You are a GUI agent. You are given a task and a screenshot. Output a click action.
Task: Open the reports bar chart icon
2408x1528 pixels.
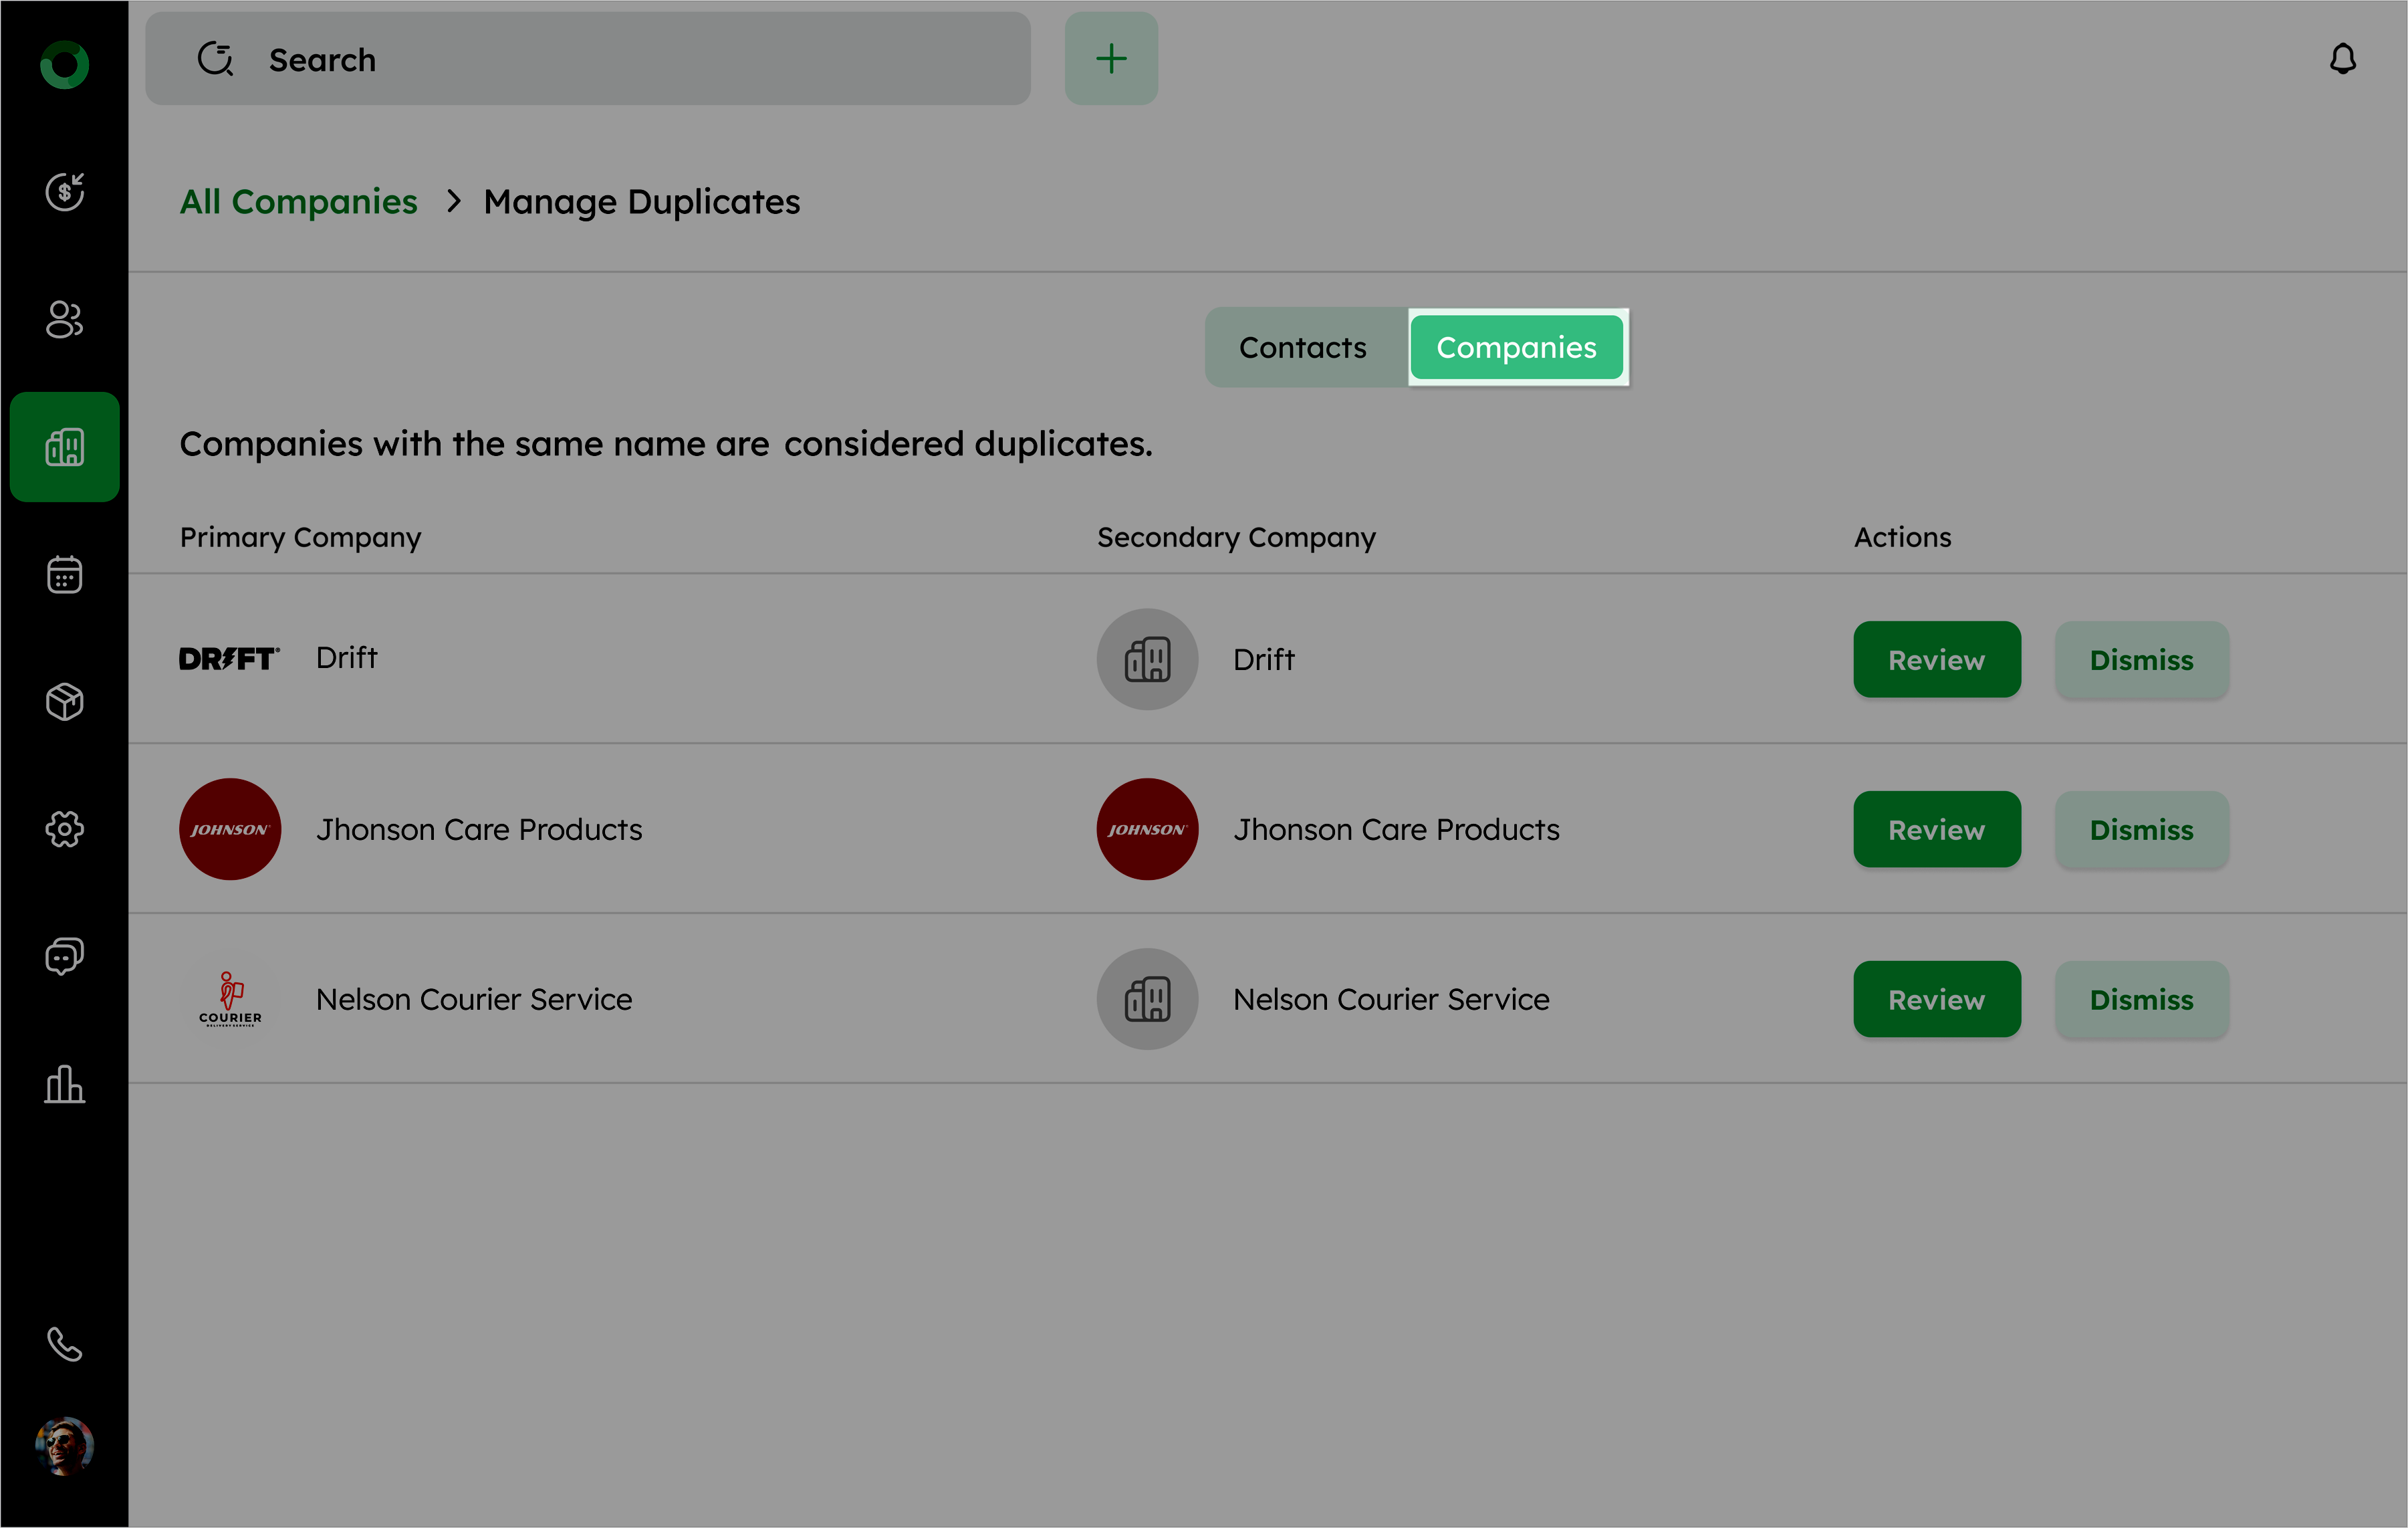[64, 1084]
